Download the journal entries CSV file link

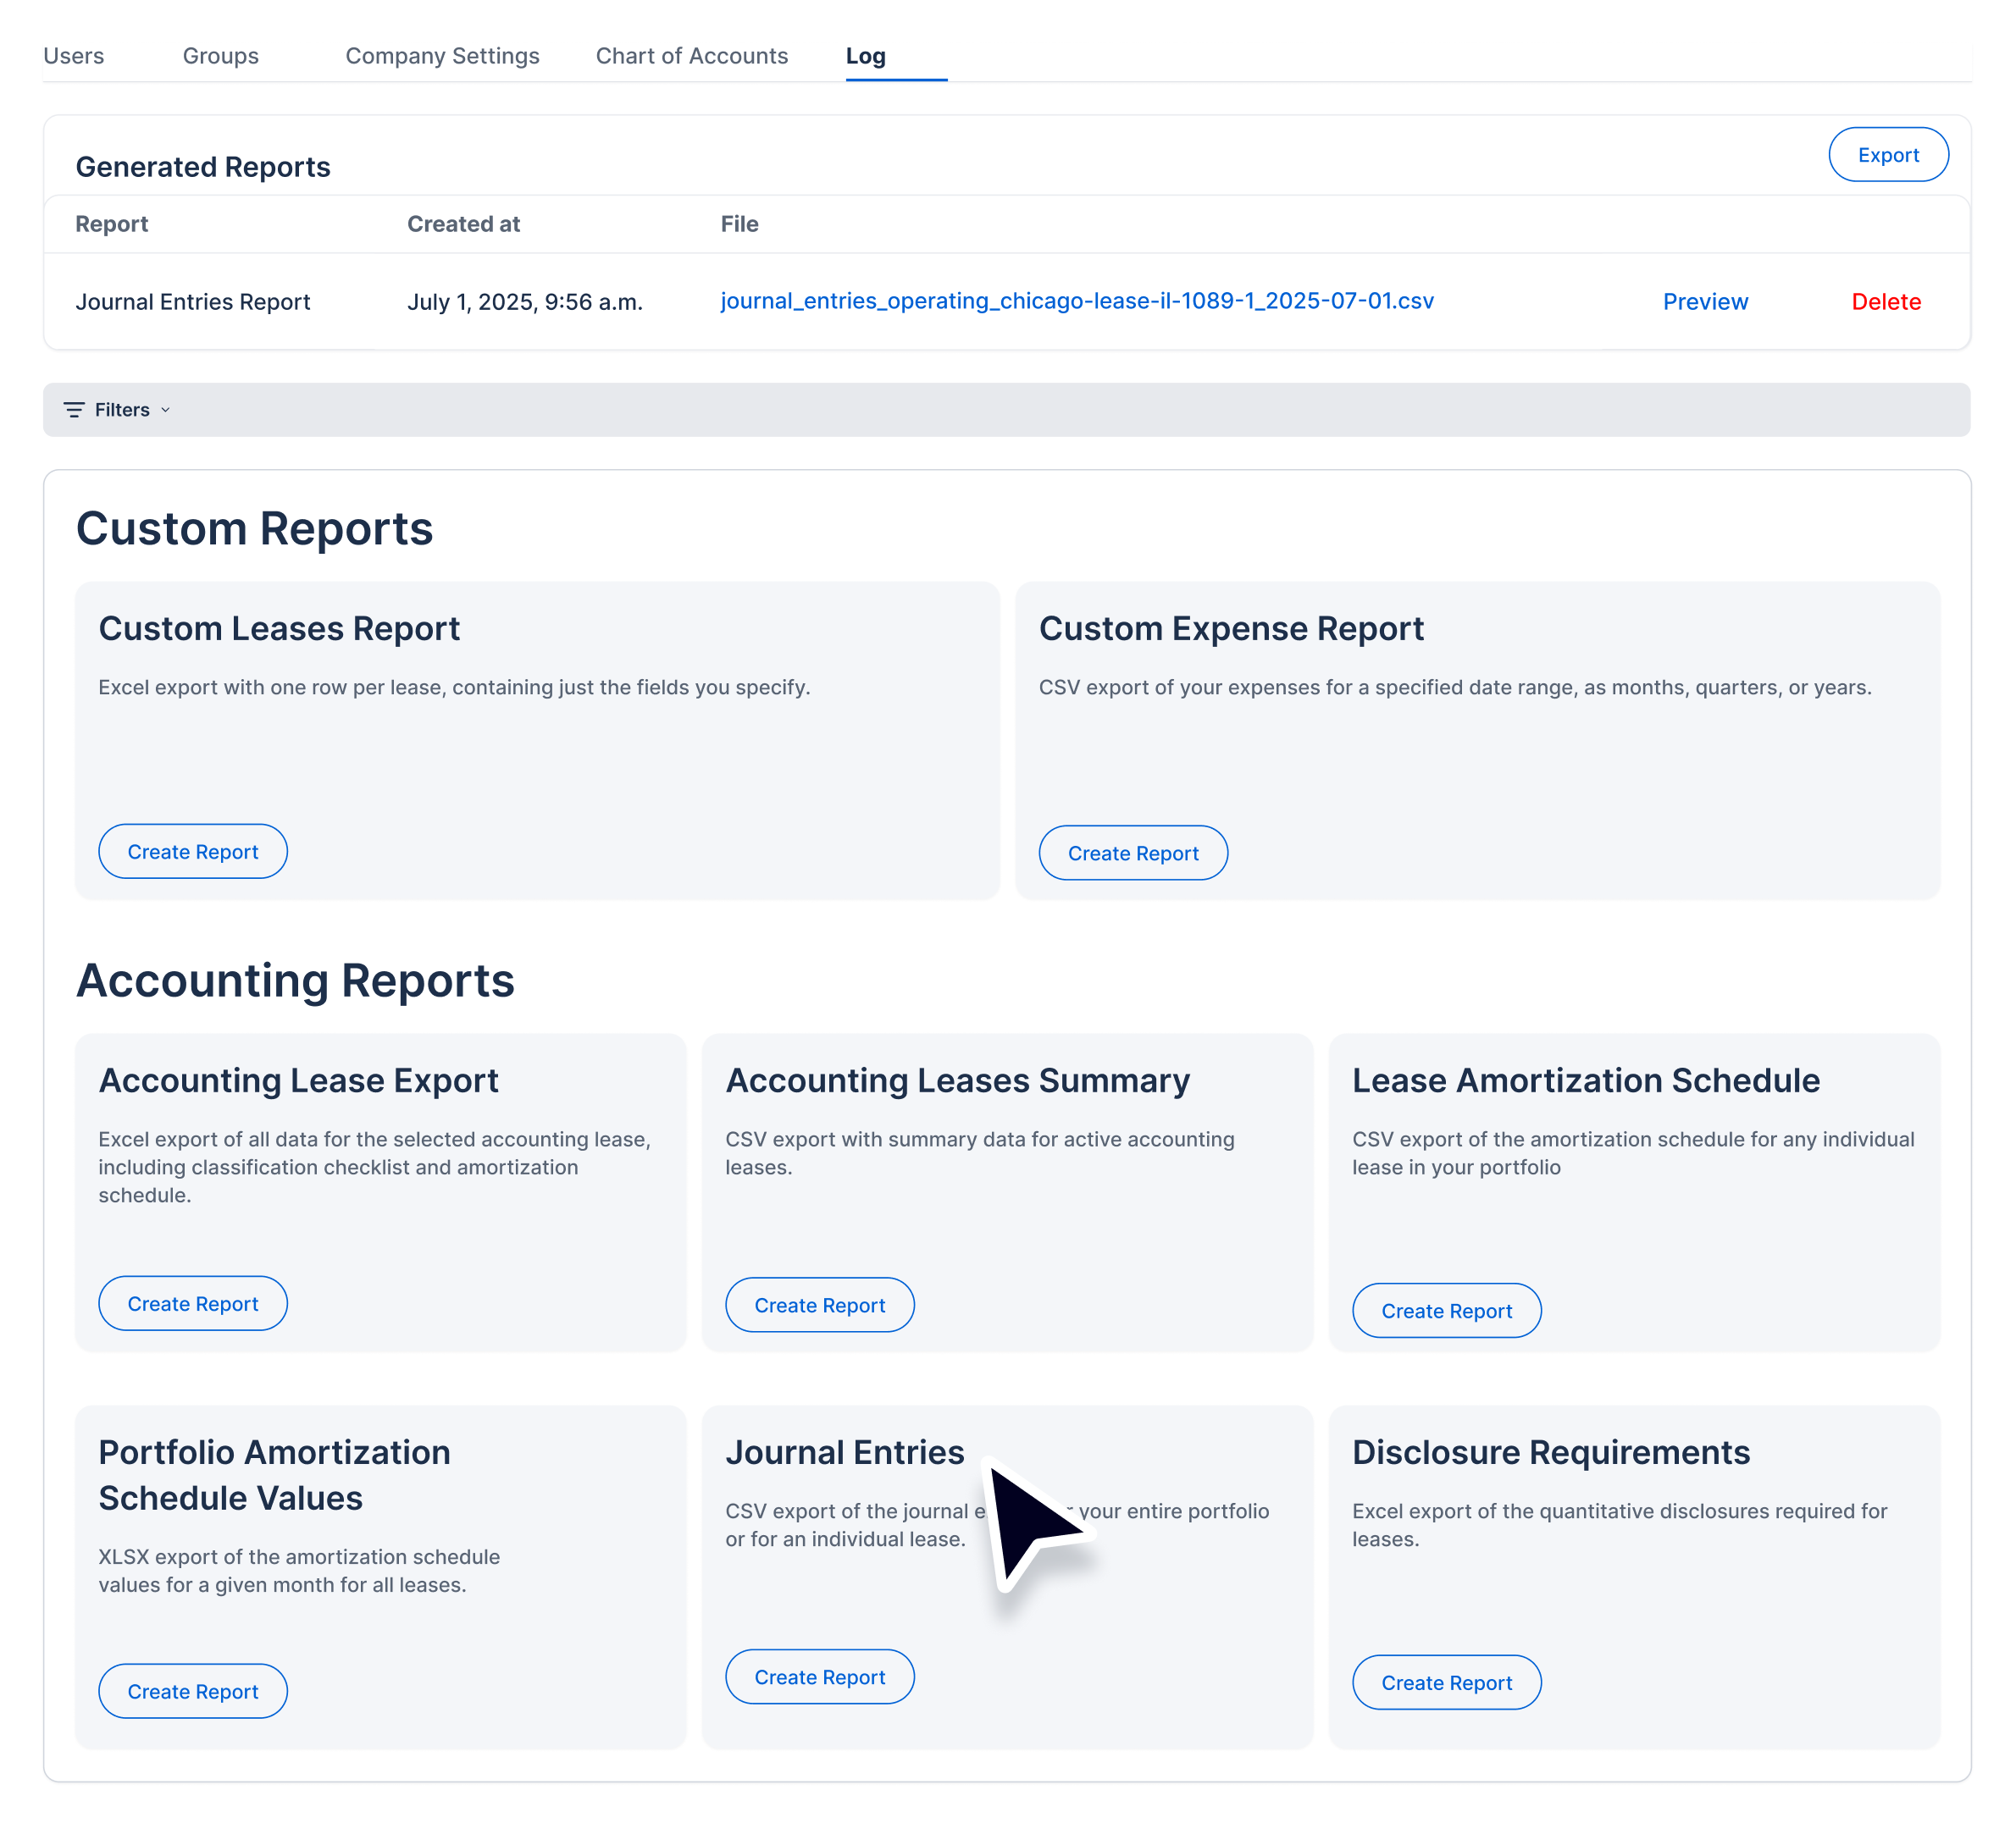pos(1076,301)
